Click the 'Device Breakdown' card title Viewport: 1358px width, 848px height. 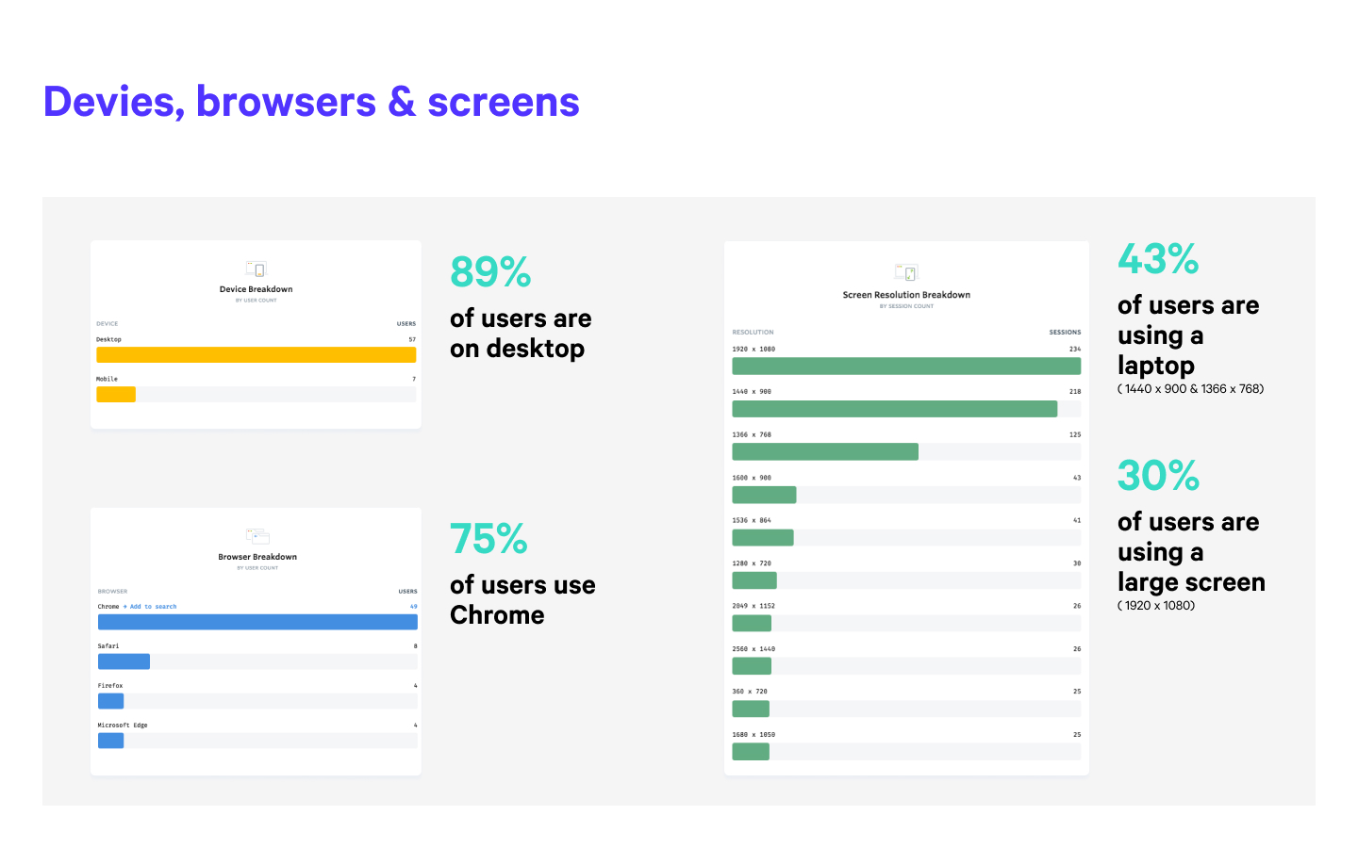257,289
